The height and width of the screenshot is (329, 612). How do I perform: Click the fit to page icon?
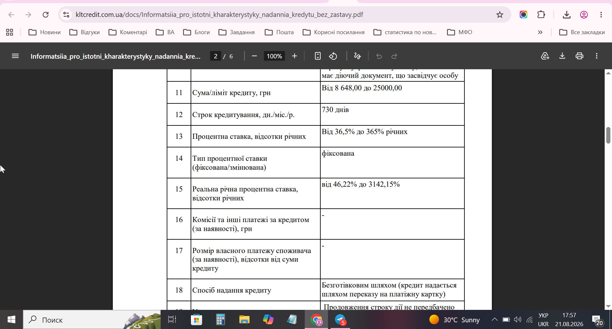317,56
